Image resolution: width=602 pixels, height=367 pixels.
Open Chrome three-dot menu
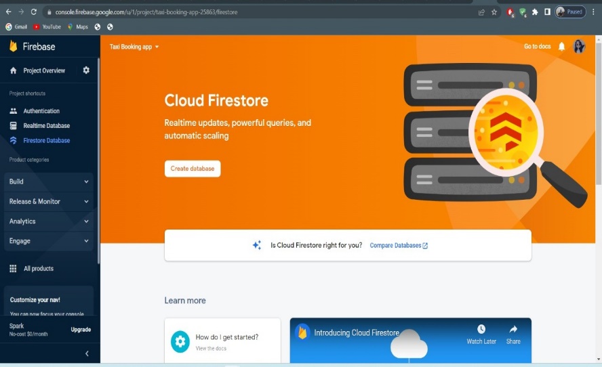point(594,12)
